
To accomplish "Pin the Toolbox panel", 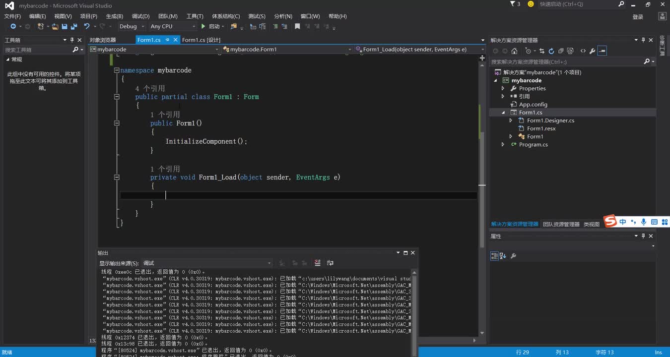I will pos(72,40).
